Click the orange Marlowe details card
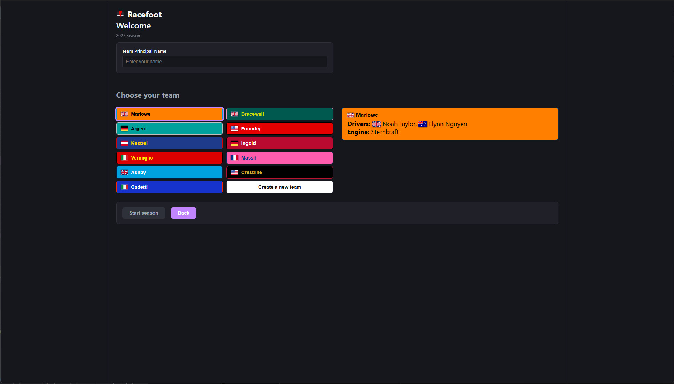This screenshot has width=674, height=384. point(450,124)
